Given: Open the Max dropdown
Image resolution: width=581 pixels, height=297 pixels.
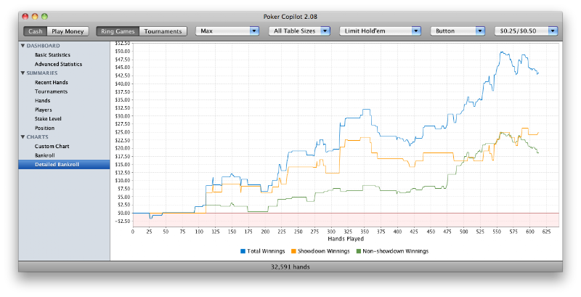Looking at the screenshot, I should pos(227,31).
